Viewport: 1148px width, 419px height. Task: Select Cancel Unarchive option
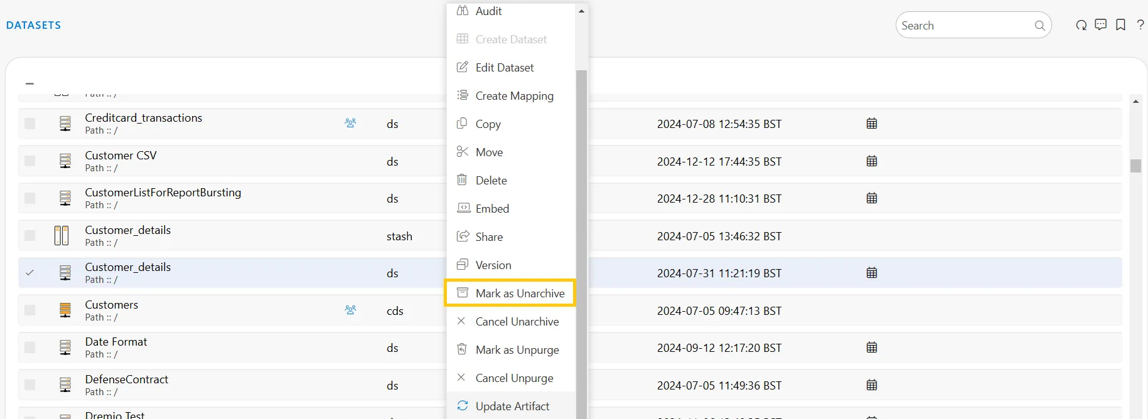(x=511, y=321)
